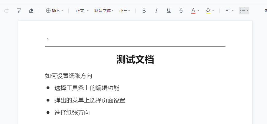The image size is (267, 124).
Task: Apply the red font color
Action: point(193,11)
